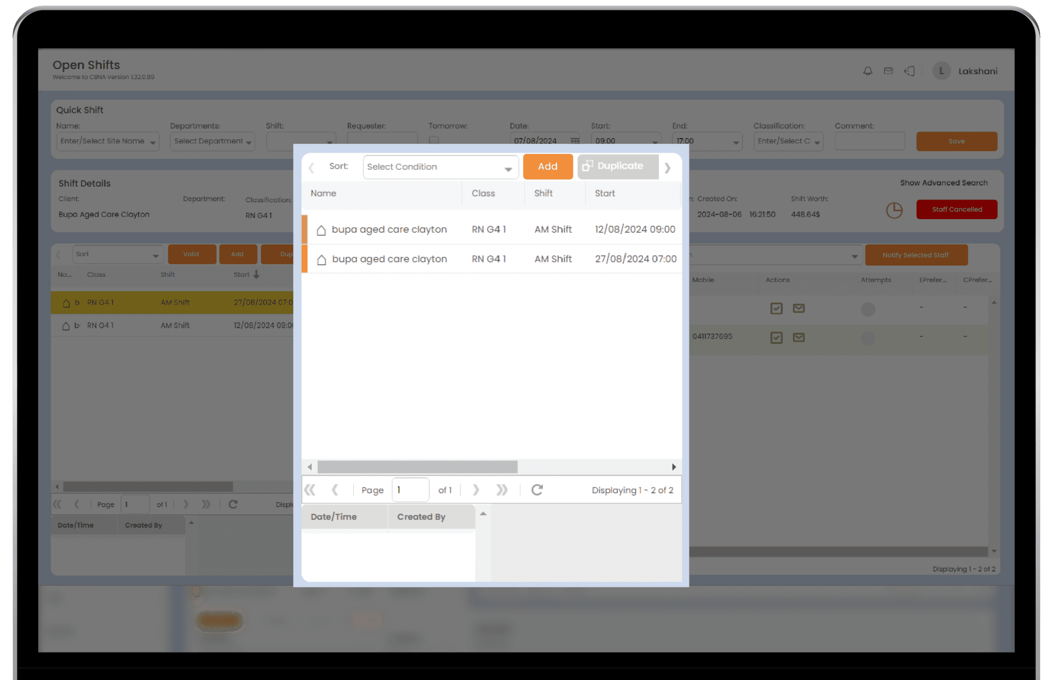The width and height of the screenshot is (1053, 680).
Task: Refresh the popup shift list
Action: tap(537, 490)
